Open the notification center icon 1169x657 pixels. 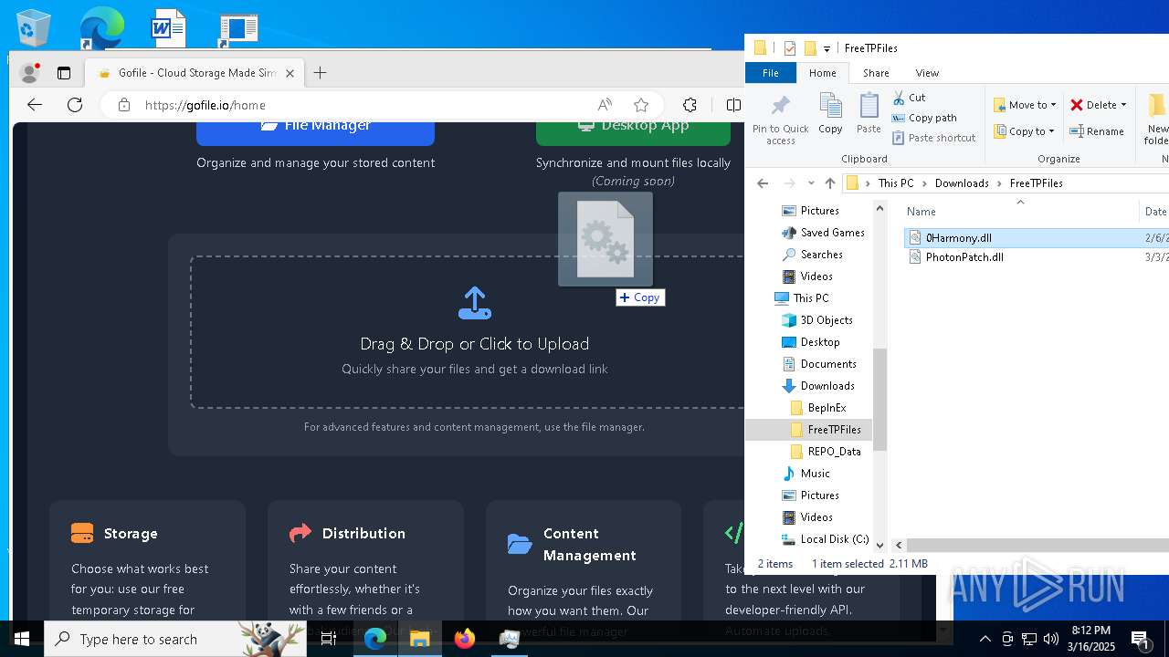click(x=1140, y=639)
